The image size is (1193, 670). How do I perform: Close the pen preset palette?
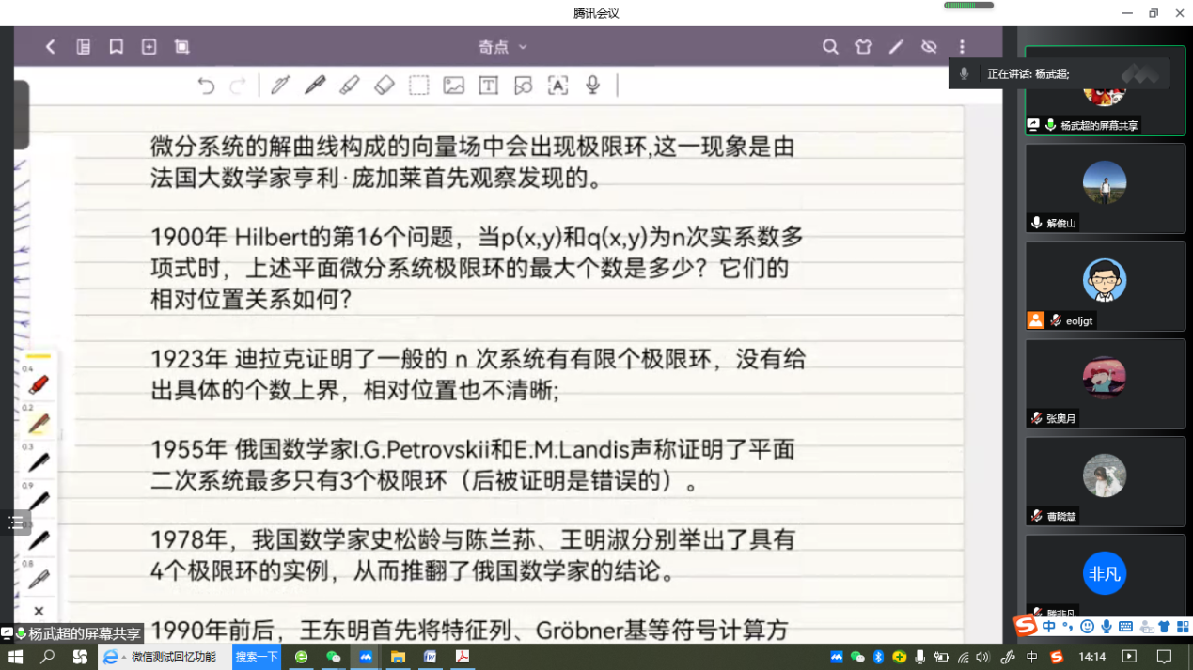[x=39, y=612]
